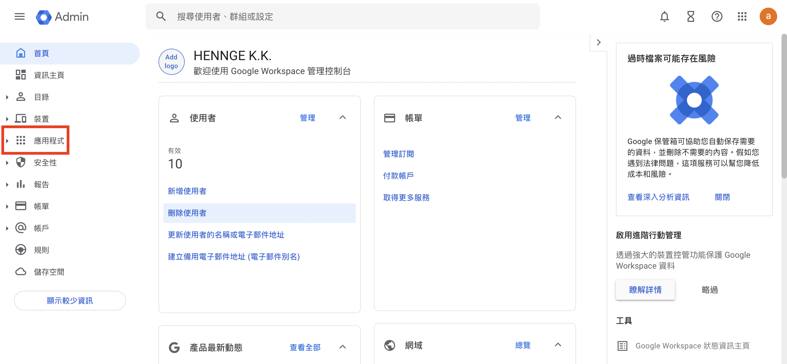Click 顯示較少資訊 button
787x364 pixels.
click(x=70, y=300)
